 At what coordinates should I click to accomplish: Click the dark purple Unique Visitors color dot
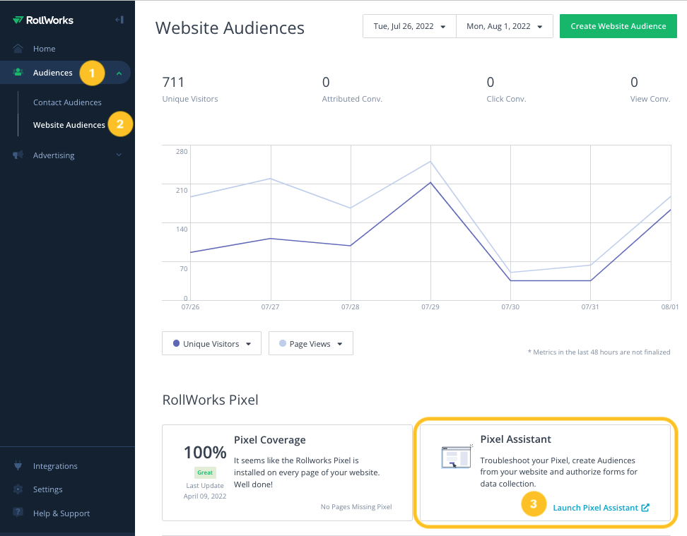coord(176,343)
